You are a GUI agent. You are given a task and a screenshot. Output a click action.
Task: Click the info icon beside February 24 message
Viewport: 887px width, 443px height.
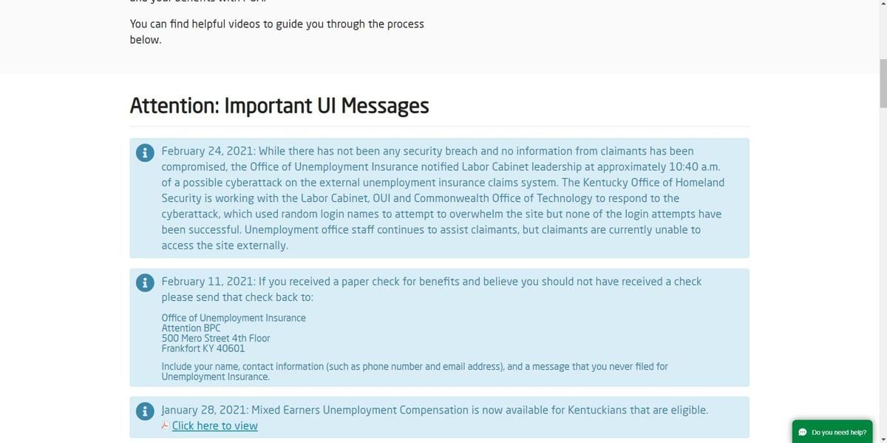(145, 152)
